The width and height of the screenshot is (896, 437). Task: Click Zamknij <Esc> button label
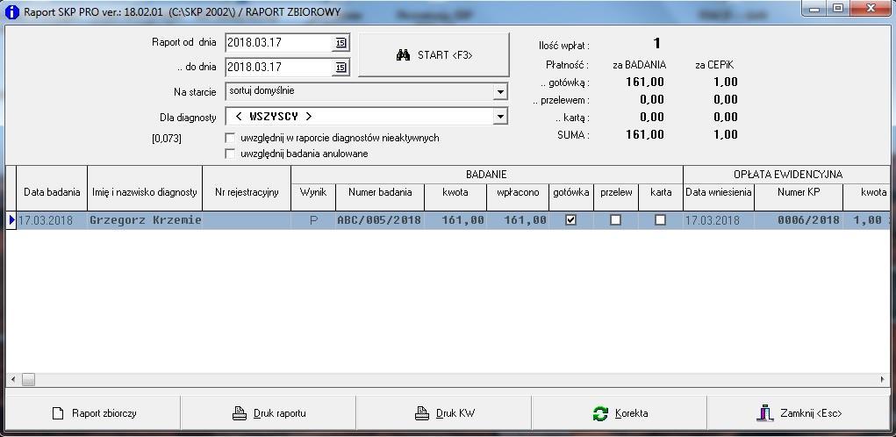810,413
